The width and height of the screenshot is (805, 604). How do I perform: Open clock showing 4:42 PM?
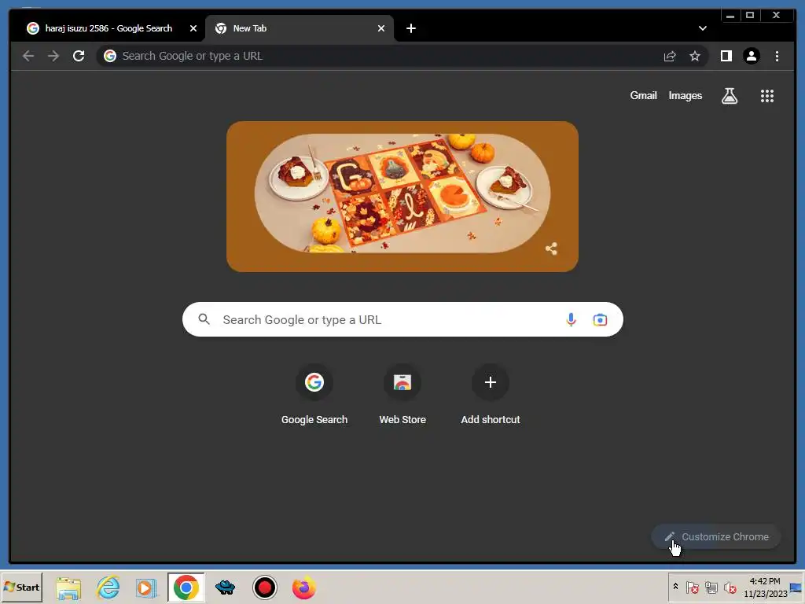click(x=765, y=587)
